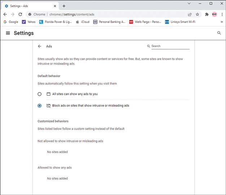Open the Settings hamburger menu
226x195 pixels.
coord(8,33)
